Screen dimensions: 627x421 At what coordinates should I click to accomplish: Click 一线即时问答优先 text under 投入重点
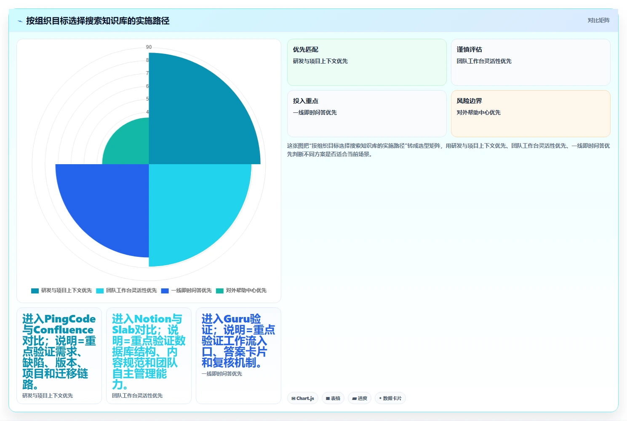click(315, 112)
